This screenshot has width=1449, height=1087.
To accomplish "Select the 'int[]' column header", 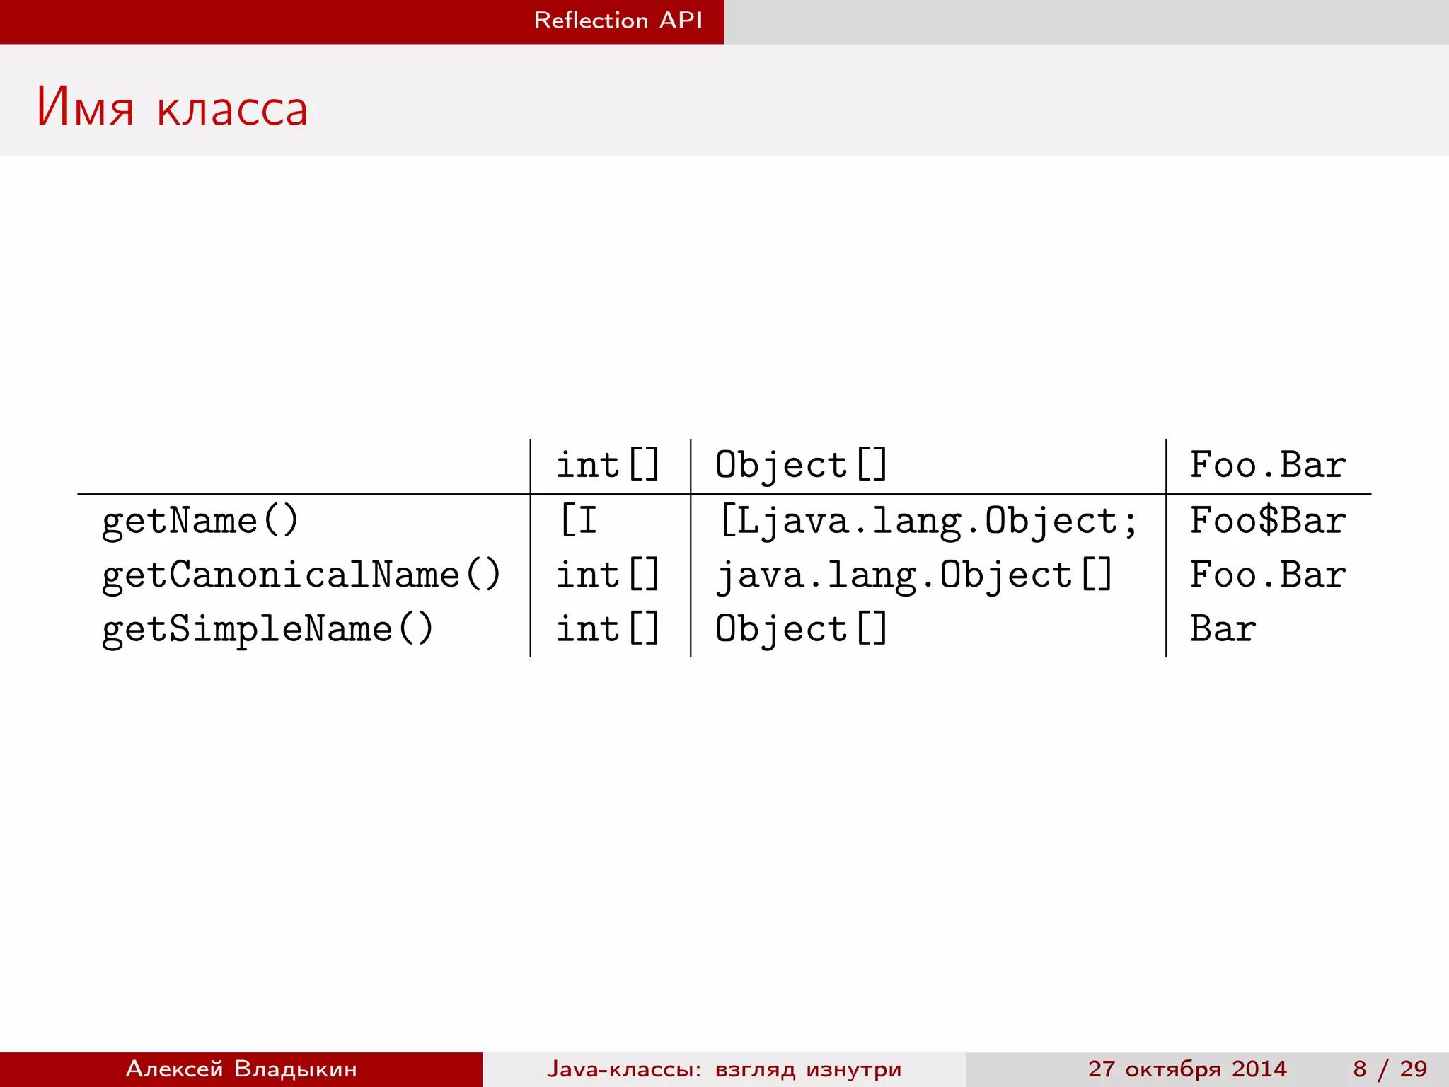I will tap(608, 465).
